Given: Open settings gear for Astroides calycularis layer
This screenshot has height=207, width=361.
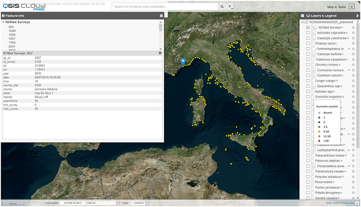Looking at the screenshot, I should tap(353, 33).
